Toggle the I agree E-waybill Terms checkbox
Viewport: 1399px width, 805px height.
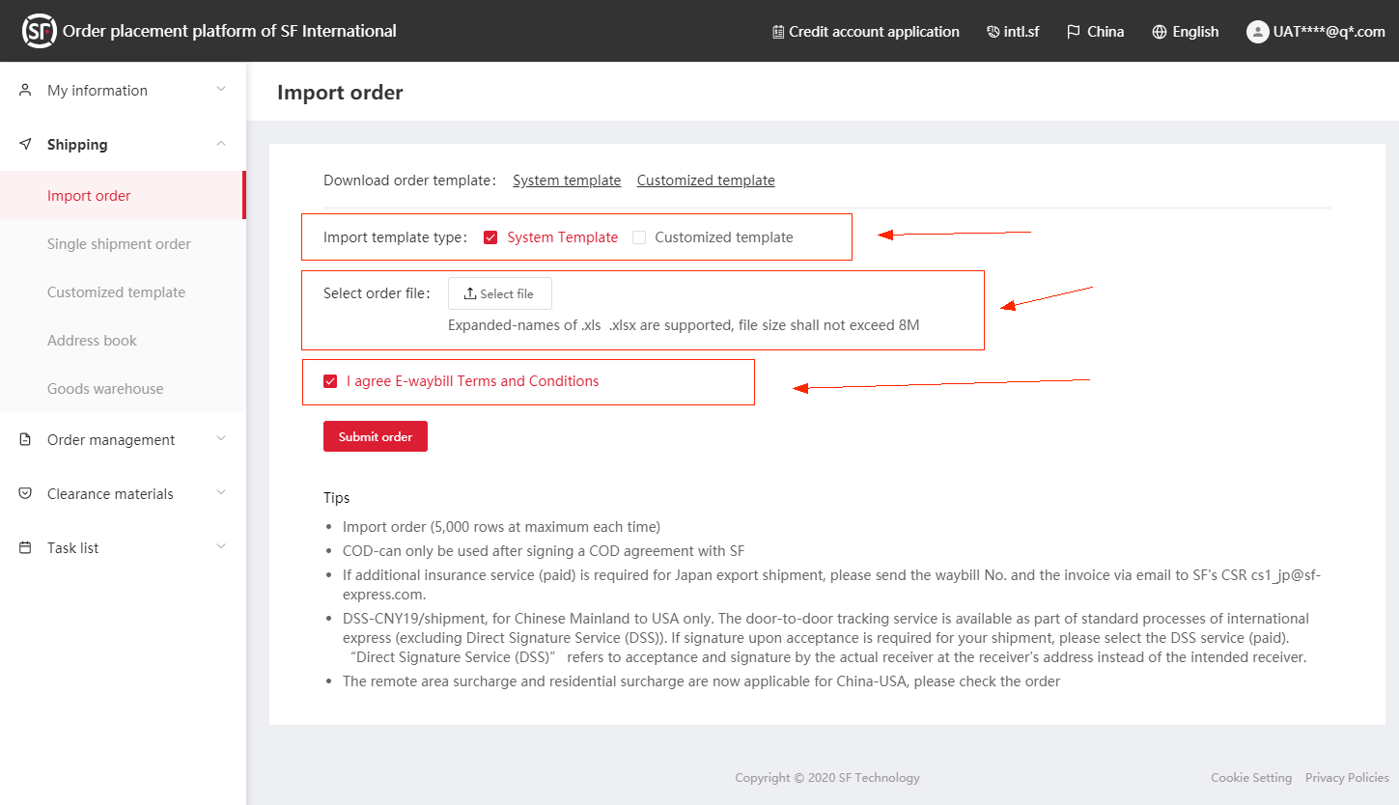[x=330, y=381]
